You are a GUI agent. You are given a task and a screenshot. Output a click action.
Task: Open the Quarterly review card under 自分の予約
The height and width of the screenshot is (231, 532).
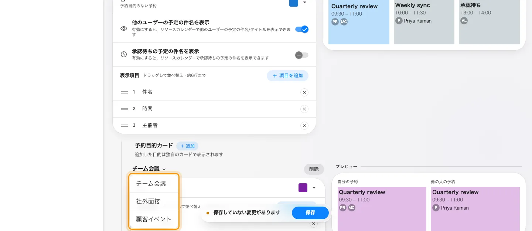pyautogui.click(x=382, y=209)
